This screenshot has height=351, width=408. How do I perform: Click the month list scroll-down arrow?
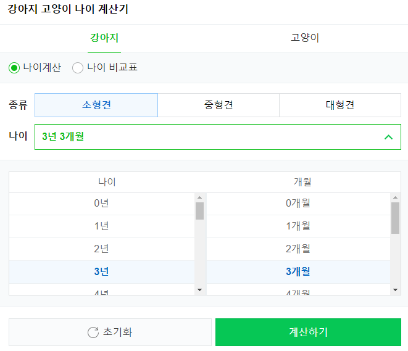pos(395,290)
